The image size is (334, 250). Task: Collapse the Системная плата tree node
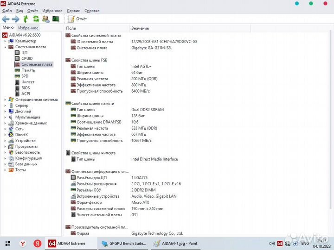pyautogui.click(x=5, y=47)
